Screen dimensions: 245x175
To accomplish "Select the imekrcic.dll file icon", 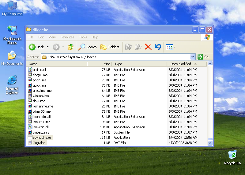I will pyautogui.click(x=30, y=127).
